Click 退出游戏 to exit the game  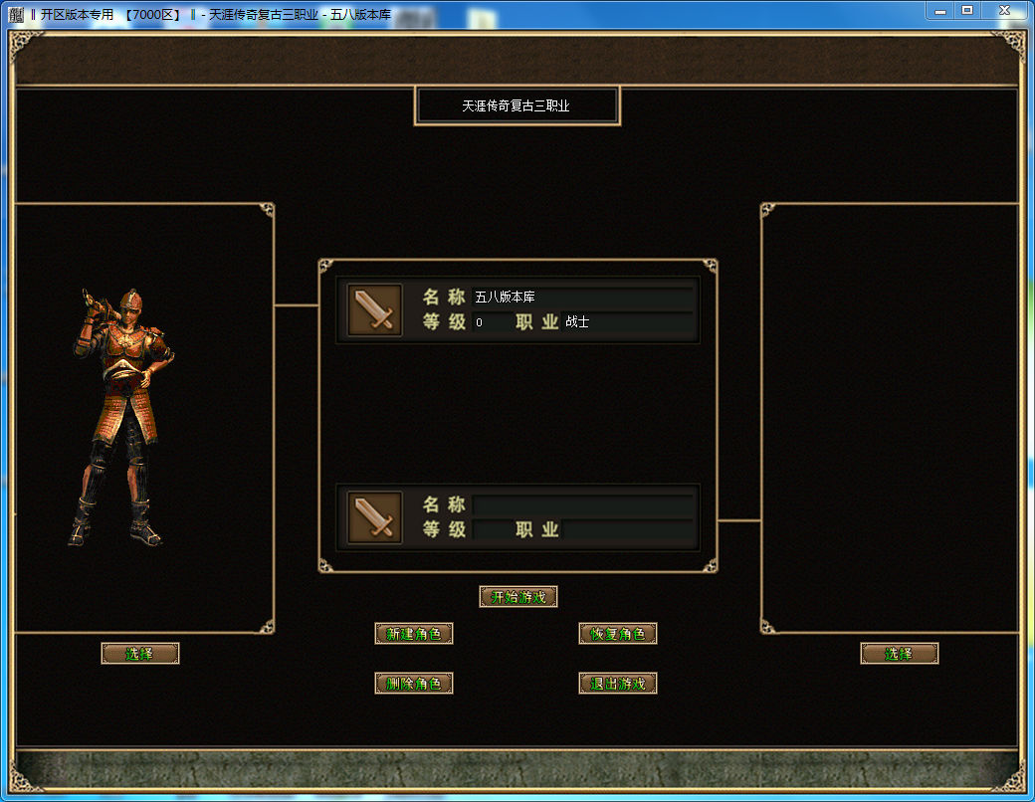[618, 684]
